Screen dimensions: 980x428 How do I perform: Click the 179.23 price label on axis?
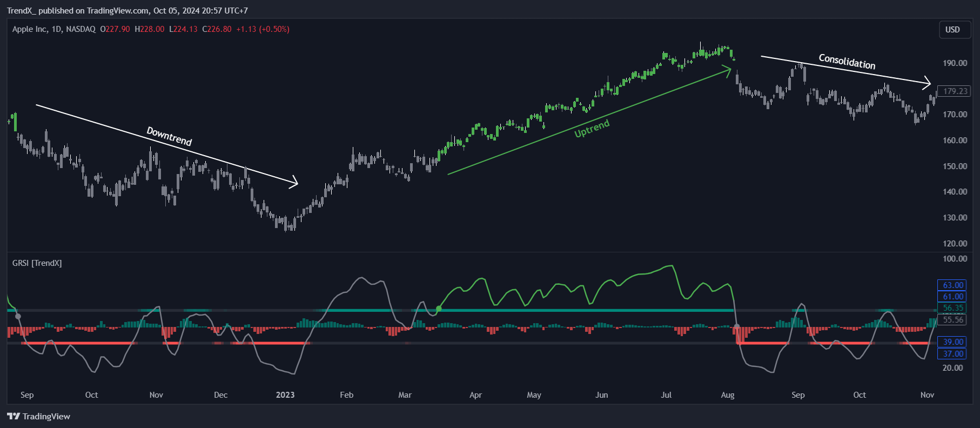[x=955, y=91]
